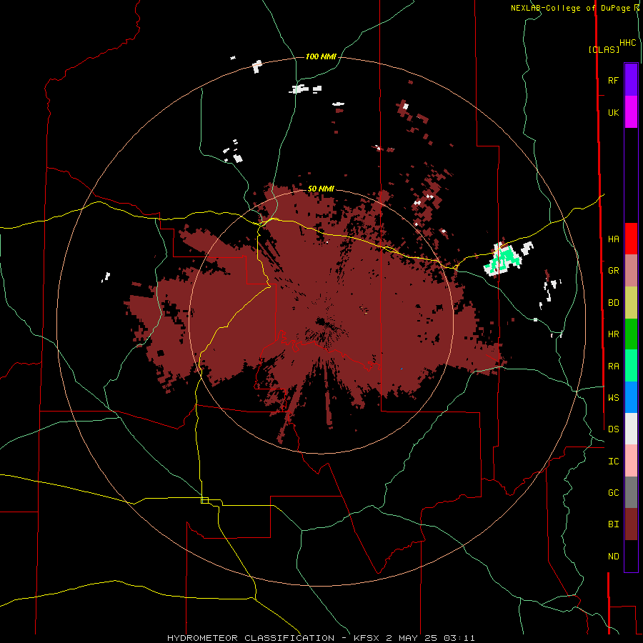Select the GR legend color block
The width and height of the screenshot is (643, 643).
[631, 271]
